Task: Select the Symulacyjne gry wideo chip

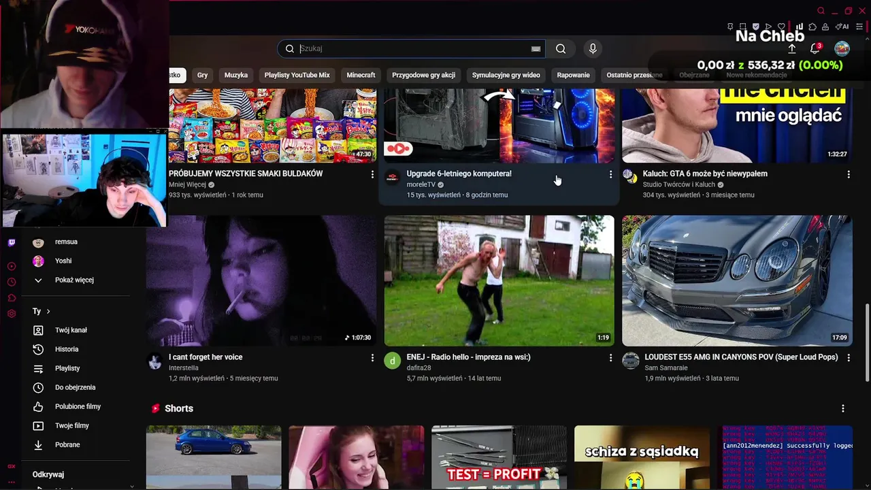Action: 506,75
